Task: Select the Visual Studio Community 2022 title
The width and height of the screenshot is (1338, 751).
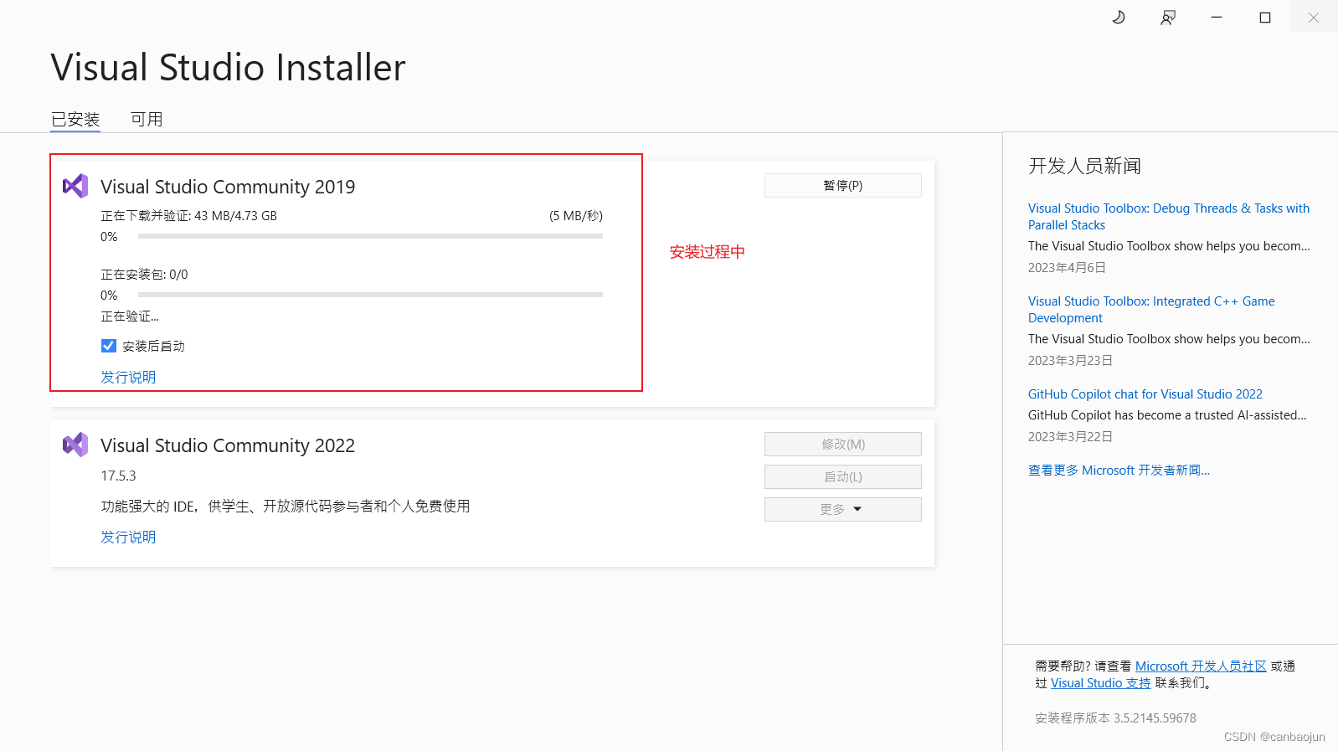Action: (228, 445)
